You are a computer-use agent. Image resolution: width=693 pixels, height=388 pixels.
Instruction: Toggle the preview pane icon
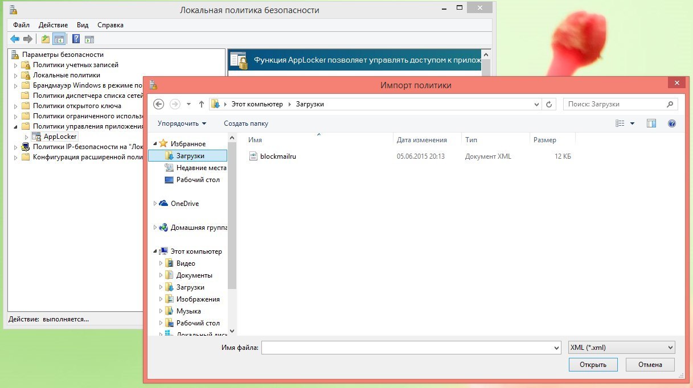(652, 123)
